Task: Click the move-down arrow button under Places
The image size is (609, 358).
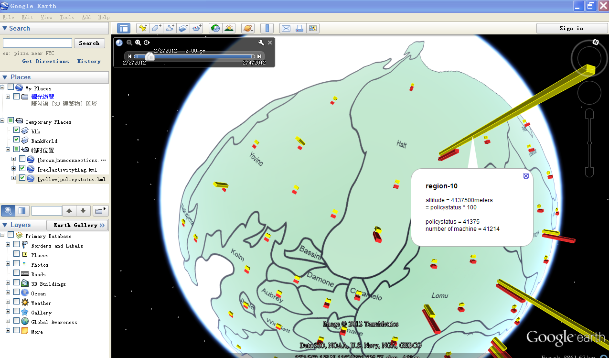Action: [x=83, y=211]
